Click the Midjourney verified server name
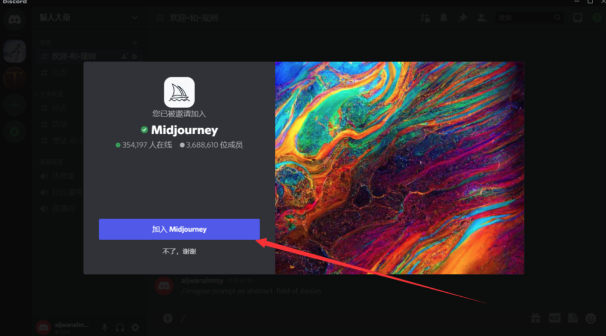Image resolution: width=606 pixels, height=336 pixels. click(x=185, y=130)
